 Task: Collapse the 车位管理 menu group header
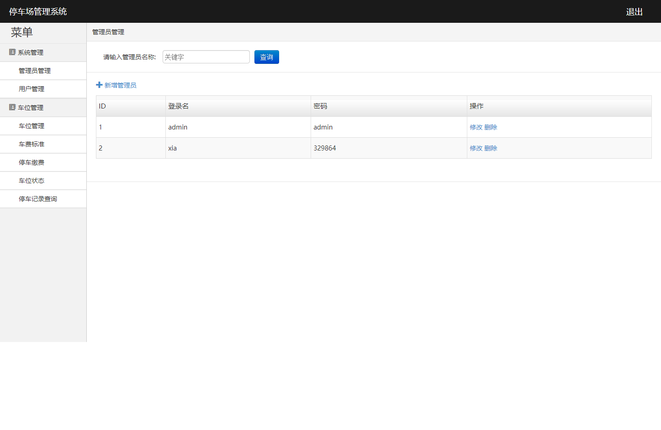(31, 108)
